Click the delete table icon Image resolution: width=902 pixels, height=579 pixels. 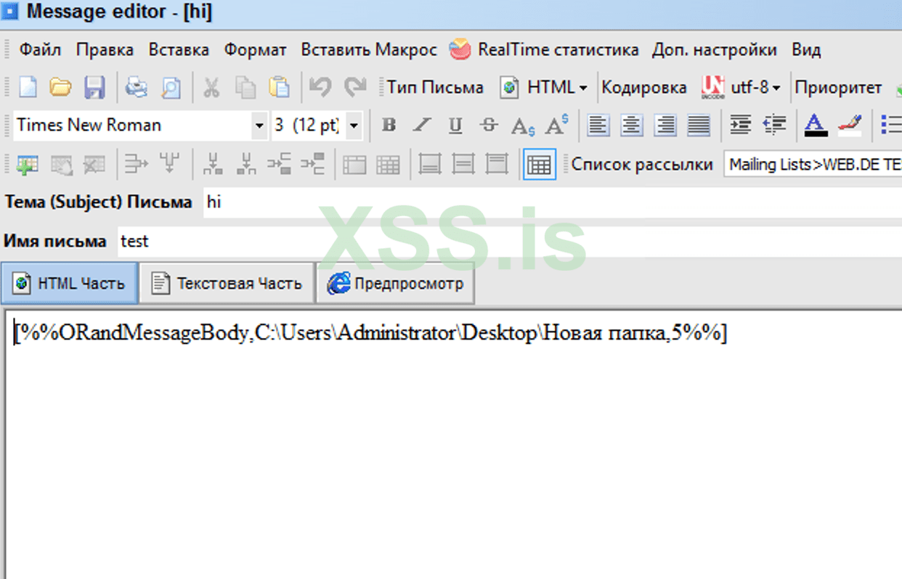point(94,164)
